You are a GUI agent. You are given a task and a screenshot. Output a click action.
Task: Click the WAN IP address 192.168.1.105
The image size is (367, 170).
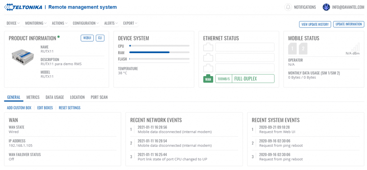(20, 145)
